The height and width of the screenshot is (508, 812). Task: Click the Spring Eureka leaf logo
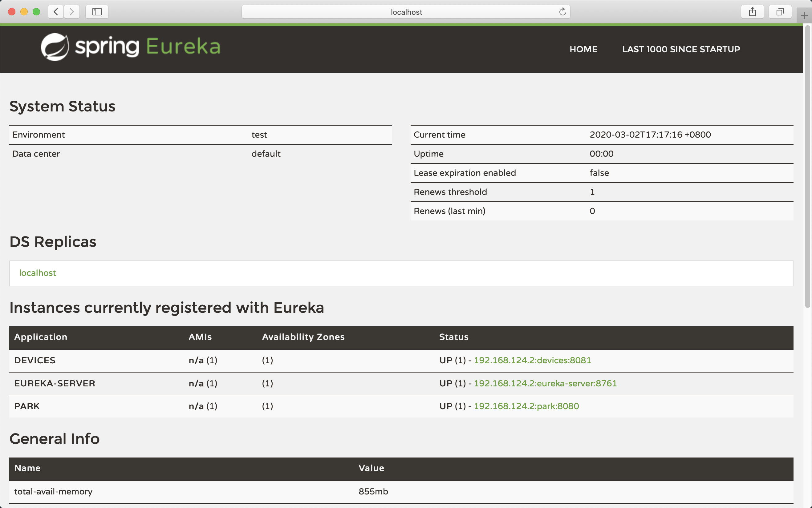(55, 47)
